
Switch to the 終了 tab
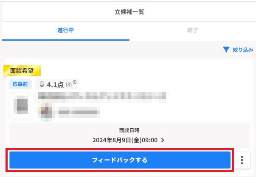(193, 30)
